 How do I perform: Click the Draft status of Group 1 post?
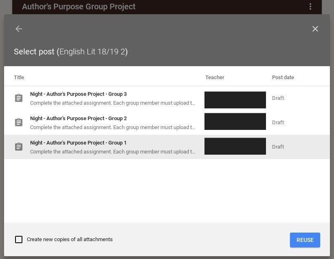(278, 147)
